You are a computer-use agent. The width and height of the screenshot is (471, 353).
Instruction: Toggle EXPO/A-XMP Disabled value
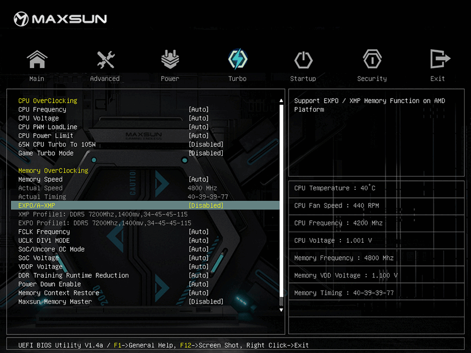pos(206,205)
